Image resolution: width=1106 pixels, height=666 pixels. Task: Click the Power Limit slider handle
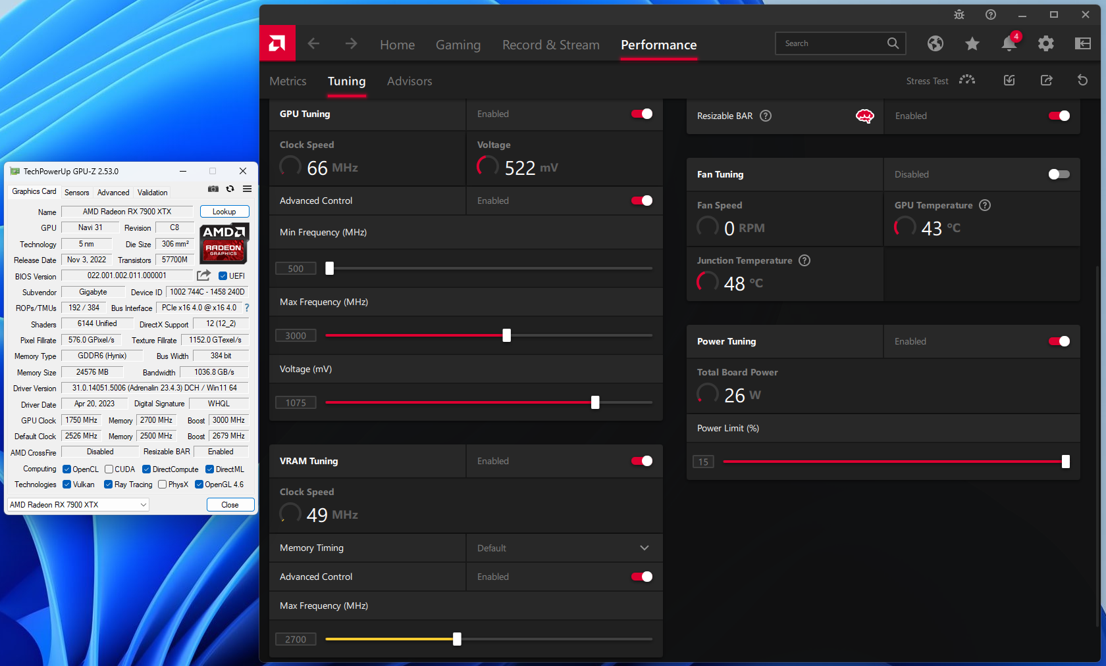1065,462
